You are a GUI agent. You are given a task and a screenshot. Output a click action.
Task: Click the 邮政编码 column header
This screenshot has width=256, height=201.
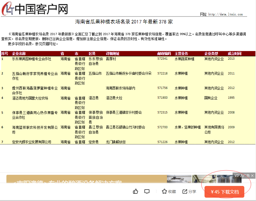[x=164, y=54]
